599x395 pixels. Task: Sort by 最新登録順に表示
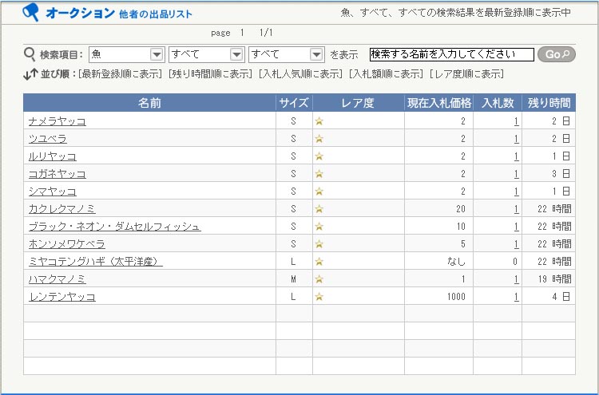[121, 74]
